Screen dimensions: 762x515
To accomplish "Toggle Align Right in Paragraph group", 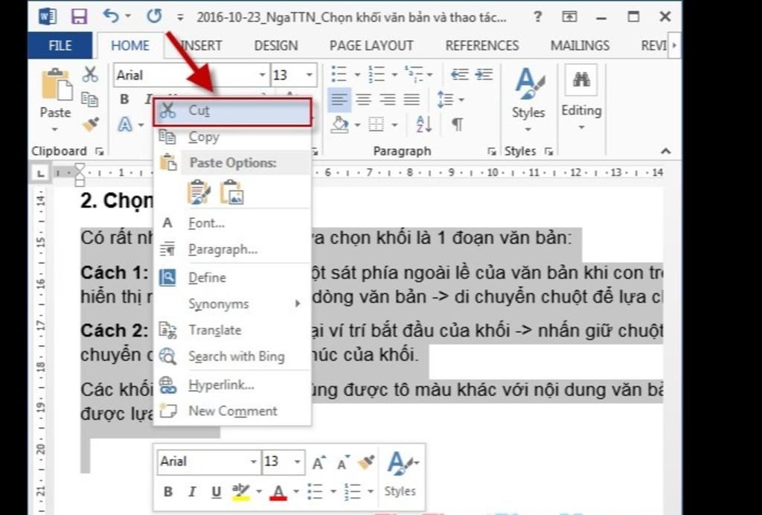I will (x=387, y=100).
